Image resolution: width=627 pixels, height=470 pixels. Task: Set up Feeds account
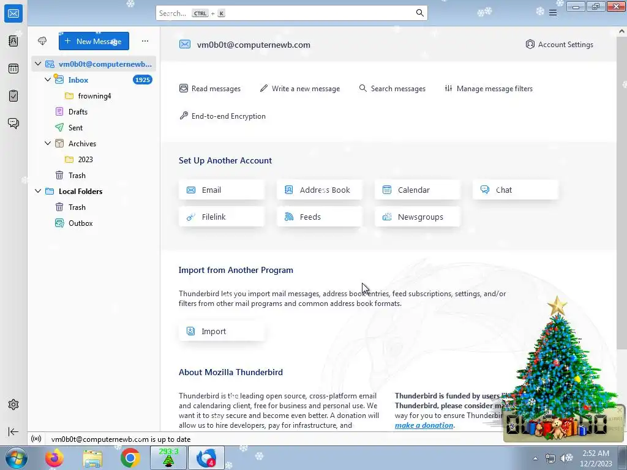tap(320, 217)
